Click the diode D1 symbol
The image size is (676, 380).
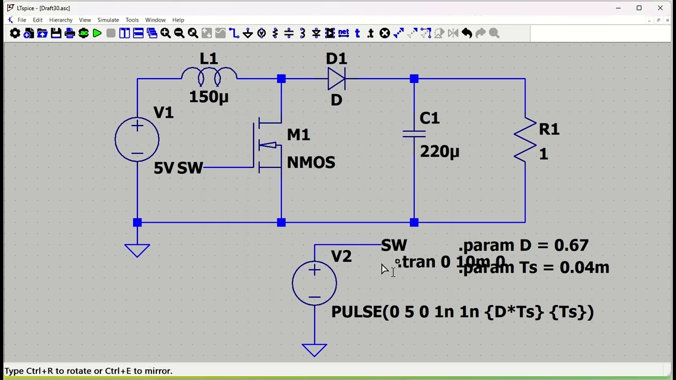pos(336,79)
